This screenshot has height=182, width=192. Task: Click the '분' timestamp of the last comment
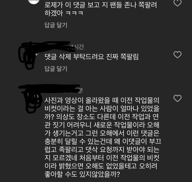pos(80,90)
